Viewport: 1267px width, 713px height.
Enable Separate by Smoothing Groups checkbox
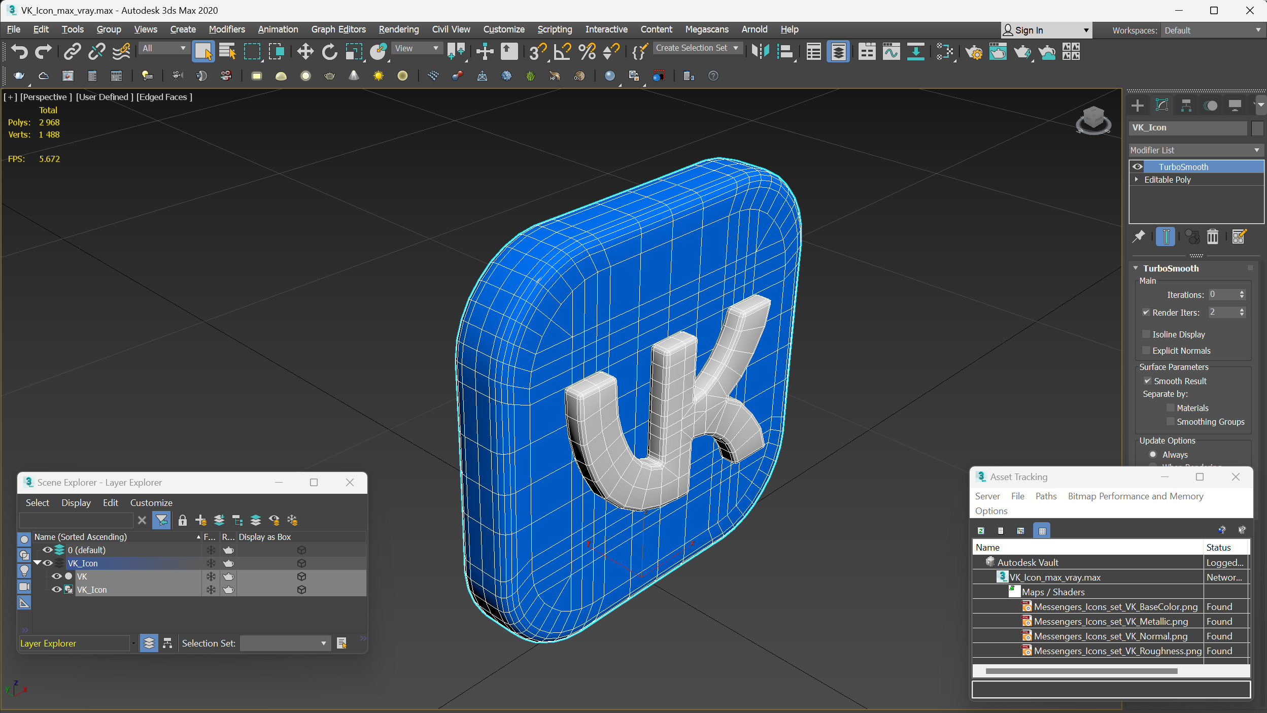(x=1170, y=422)
